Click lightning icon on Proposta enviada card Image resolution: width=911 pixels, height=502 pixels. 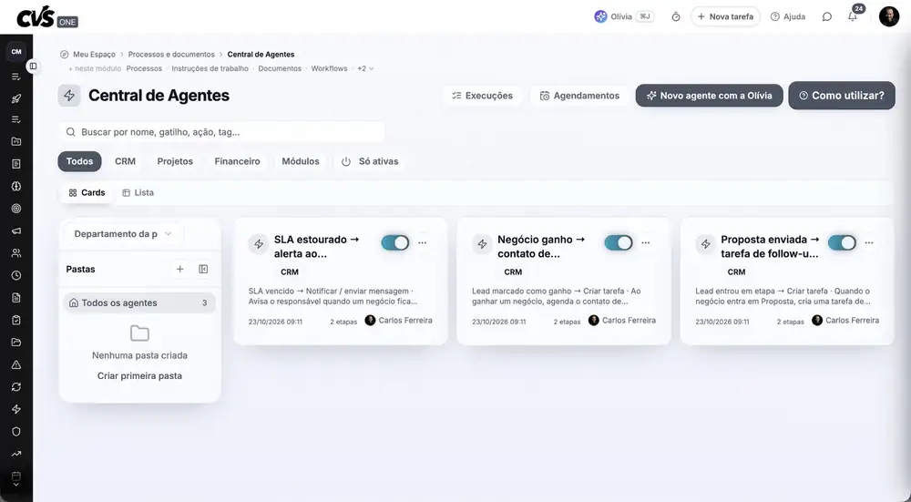(705, 244)
